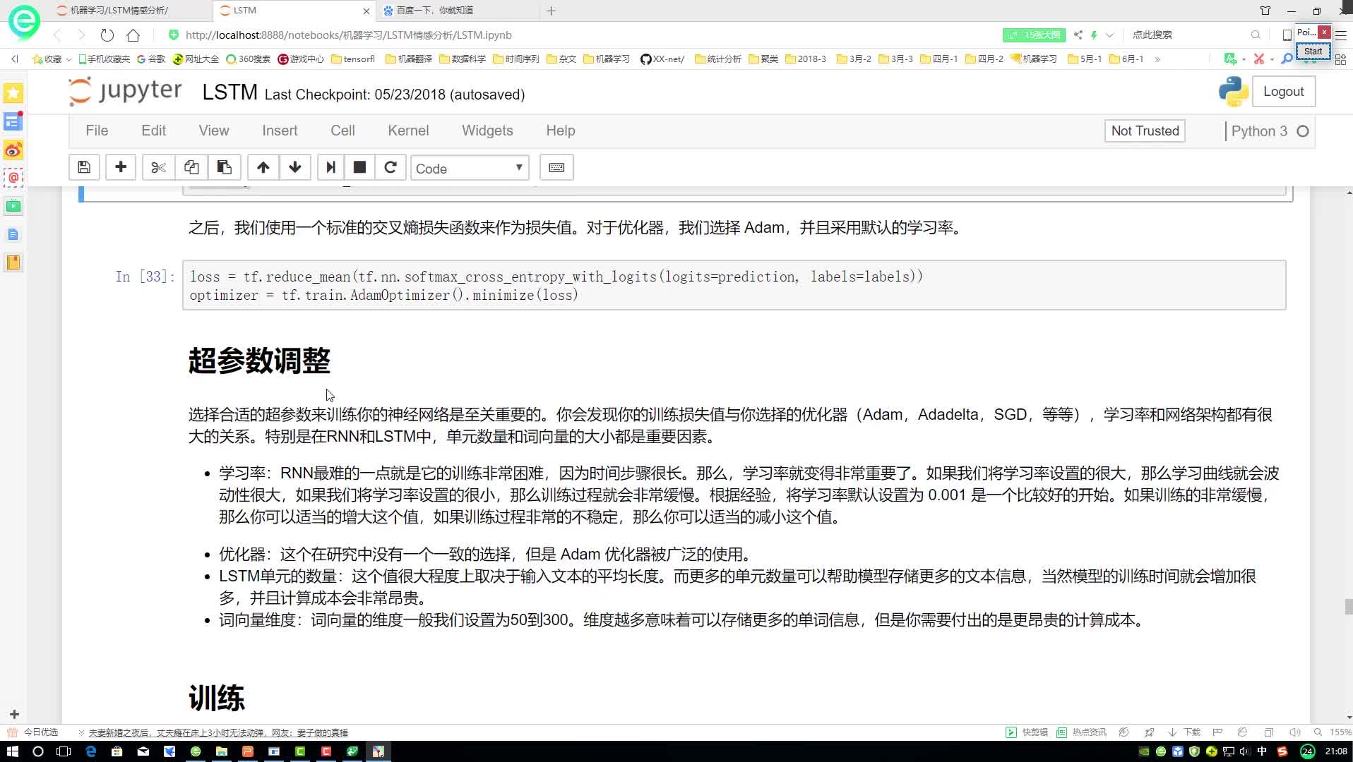This screenshot has width=1353, height=762.
Task: Open the Edit menu
Action: click(153, 131)
